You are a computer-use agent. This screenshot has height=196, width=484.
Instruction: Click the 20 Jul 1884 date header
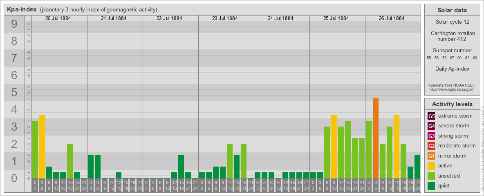58,18
